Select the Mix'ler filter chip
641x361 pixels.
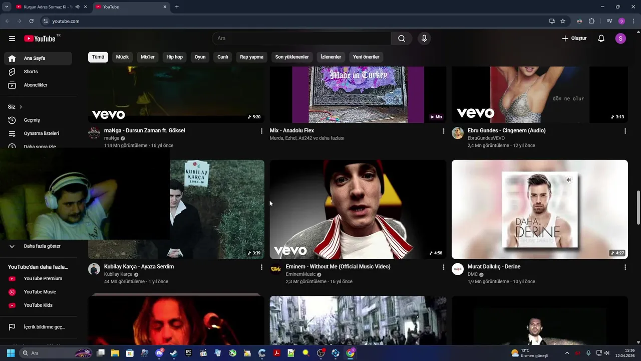148,57
